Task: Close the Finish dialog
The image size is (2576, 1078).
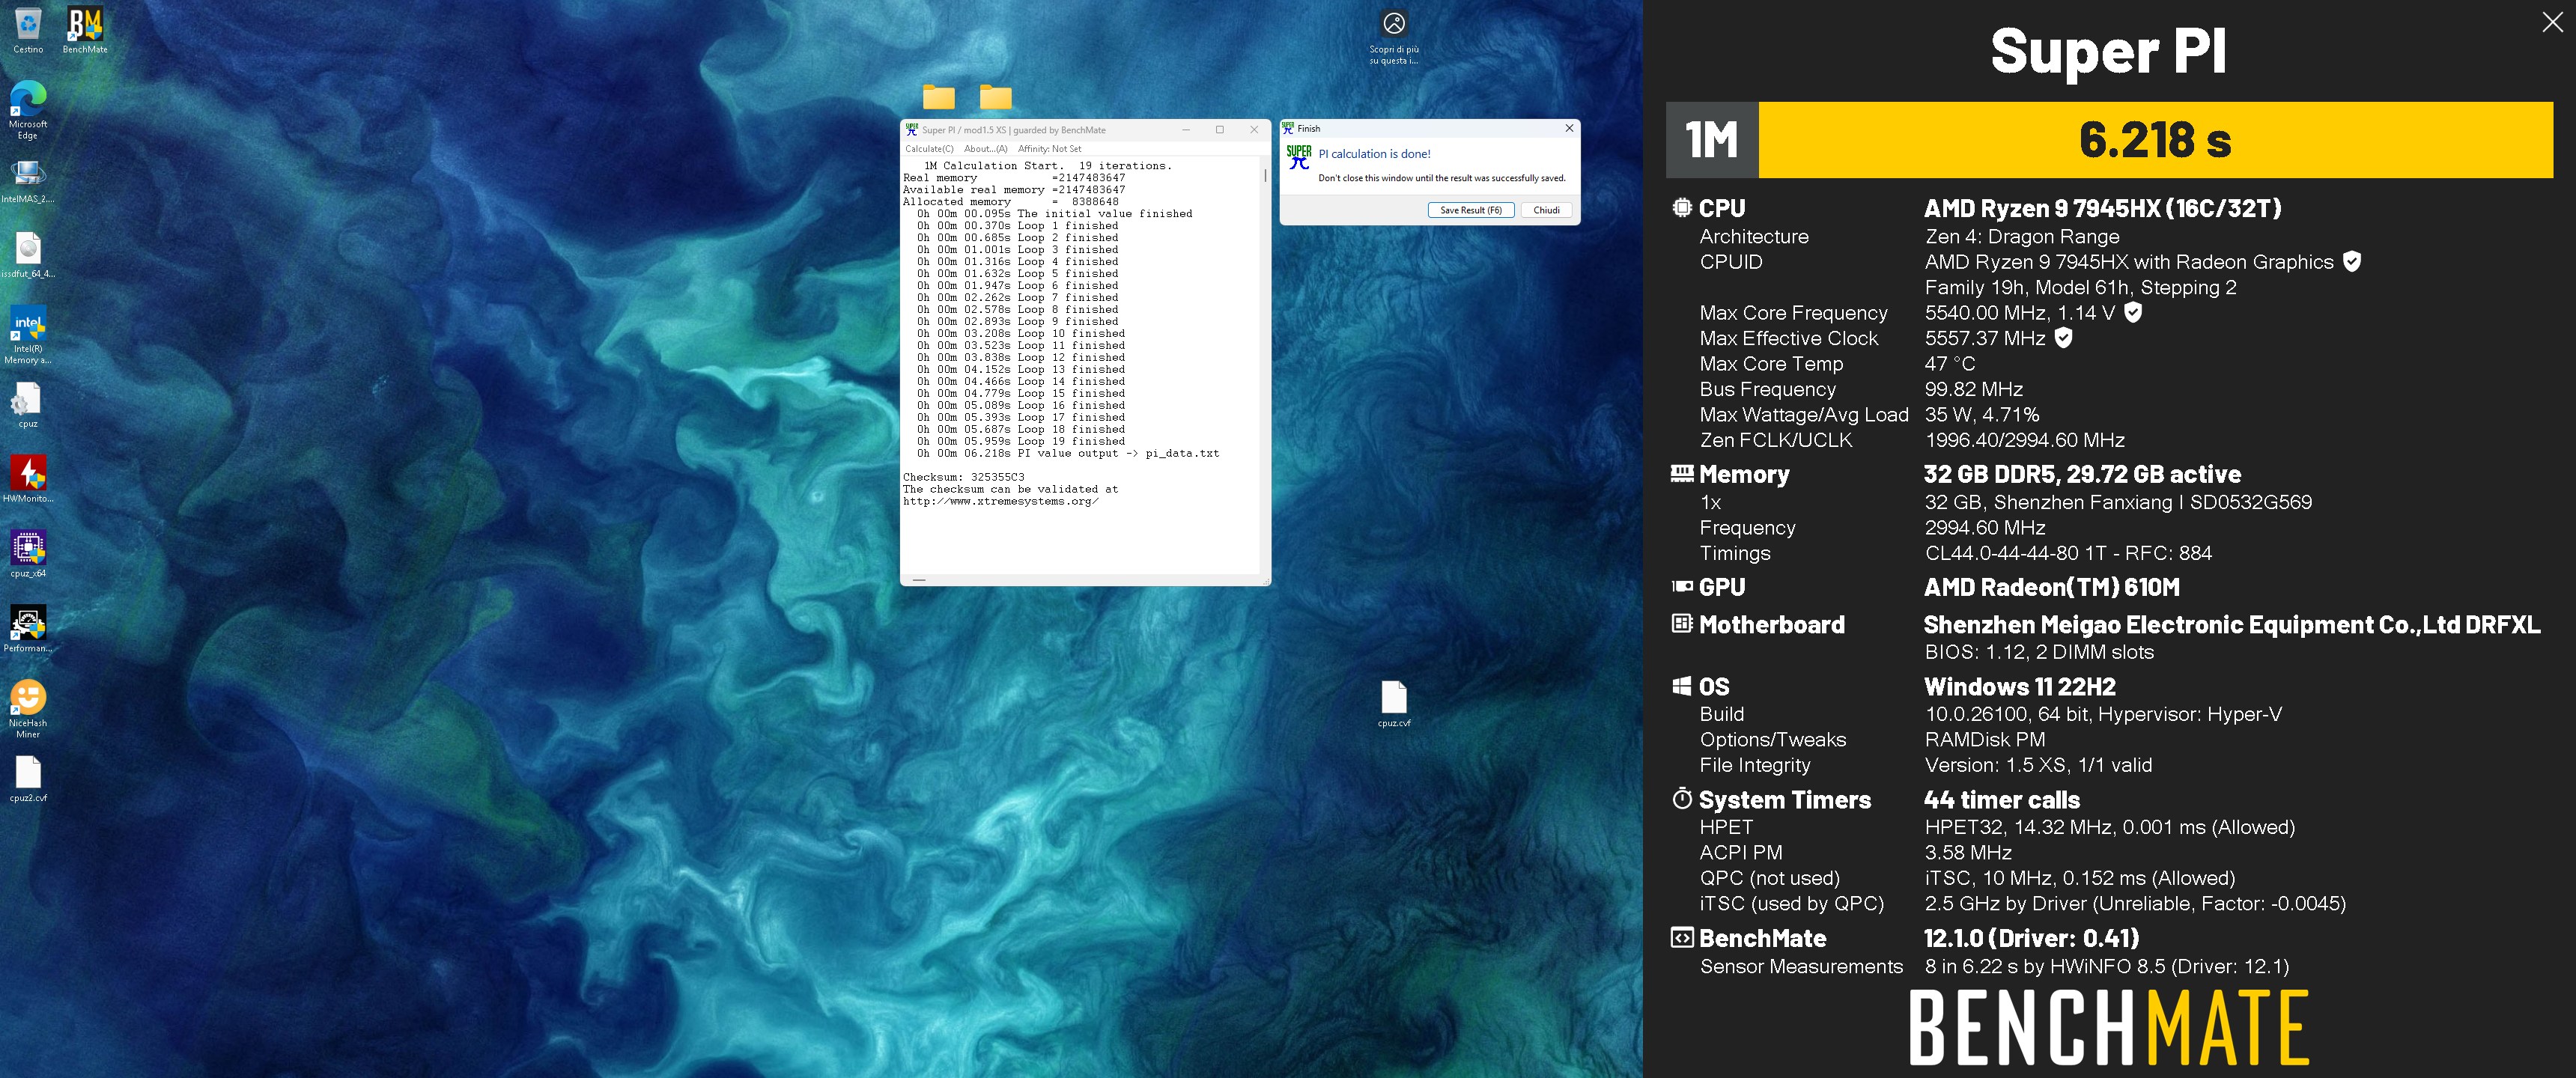Action: [x=1569, y=128]
